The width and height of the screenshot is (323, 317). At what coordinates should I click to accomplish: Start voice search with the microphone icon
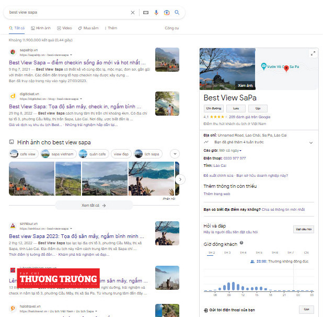[x=156, y=12]
